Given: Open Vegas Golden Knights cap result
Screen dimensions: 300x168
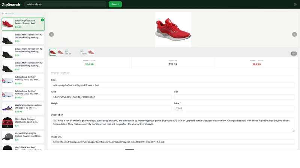Looking at the screenshot, I should click(x=23, y=137).
